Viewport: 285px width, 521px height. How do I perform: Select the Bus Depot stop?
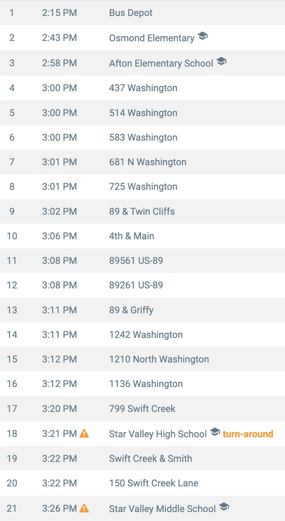(x=142, y=13)
